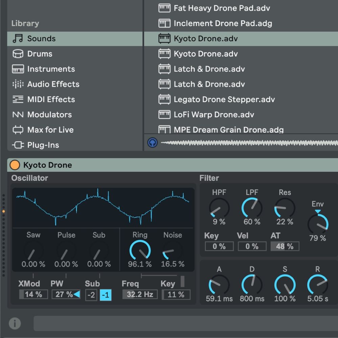Toggle the headphone preview button
This screenshot has width=338, height=338.
(x=152, y=143)
